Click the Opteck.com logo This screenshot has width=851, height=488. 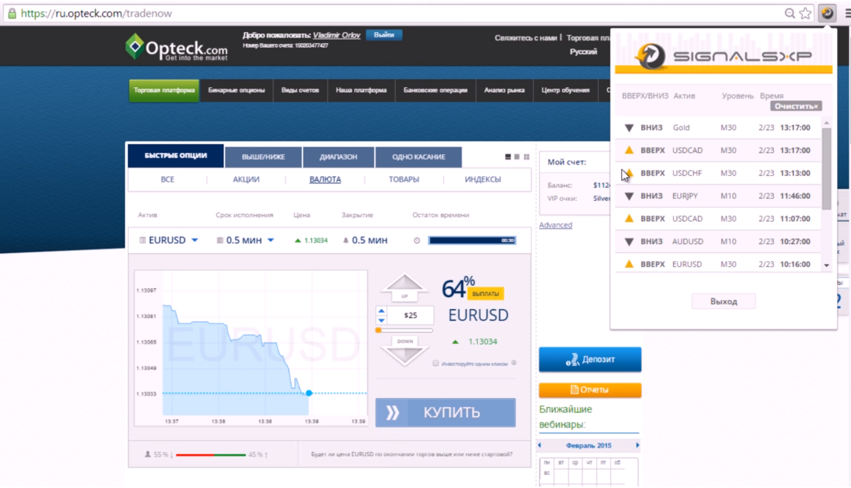(x=177, y=47)
